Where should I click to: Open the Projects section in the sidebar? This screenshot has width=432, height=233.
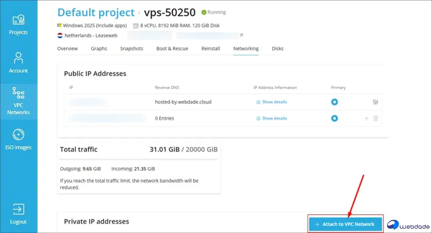coord(19,25)
